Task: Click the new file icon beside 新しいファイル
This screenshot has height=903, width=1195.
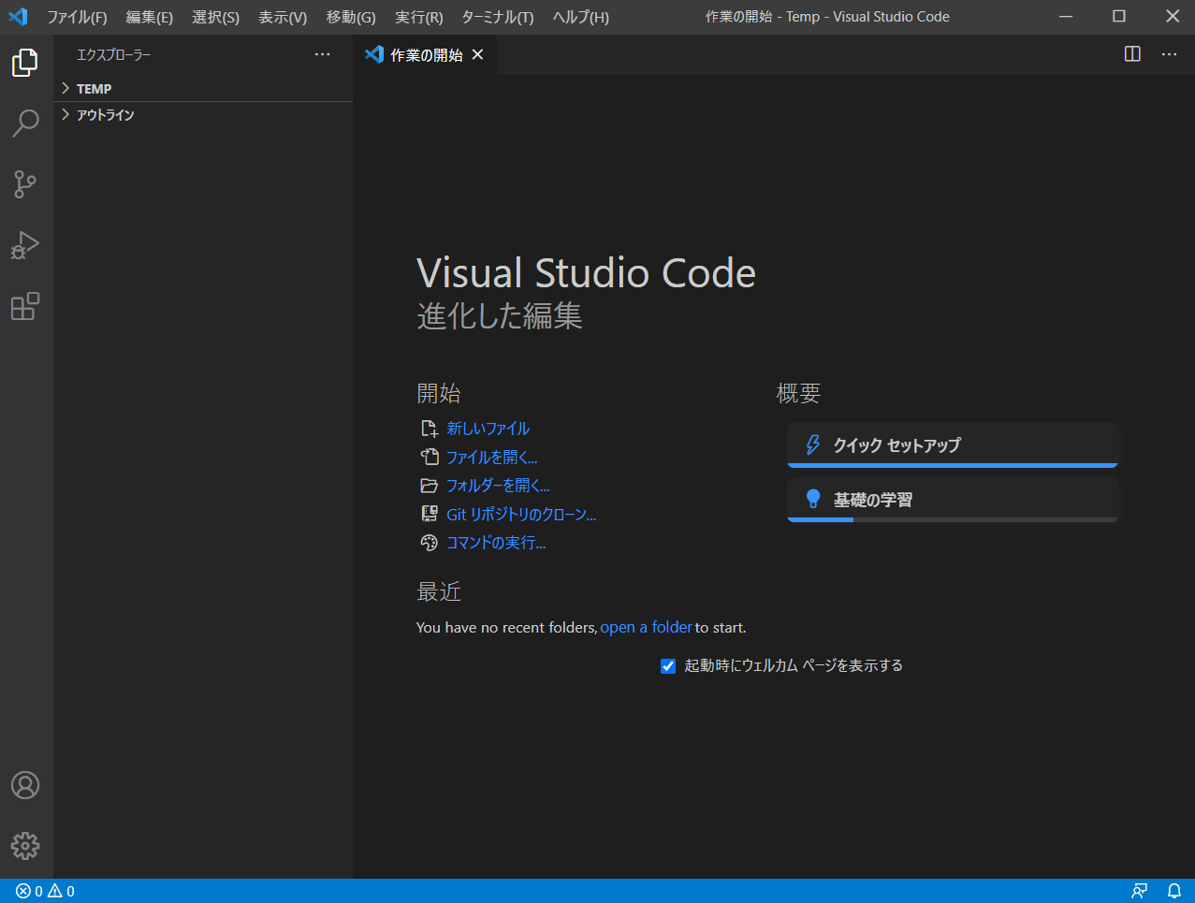Action: coord(430,429)
